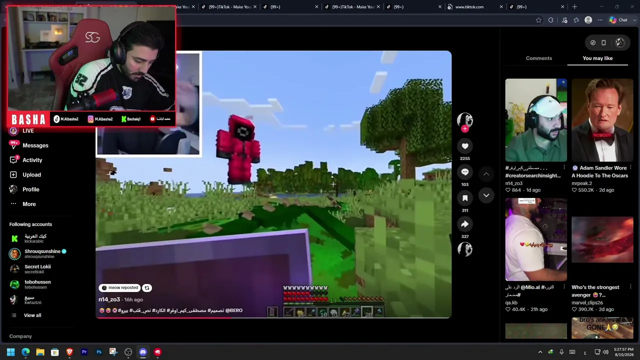This screenshot has height=360, width=640.
Task: Show hidden system tray icons
Action: 540,352
